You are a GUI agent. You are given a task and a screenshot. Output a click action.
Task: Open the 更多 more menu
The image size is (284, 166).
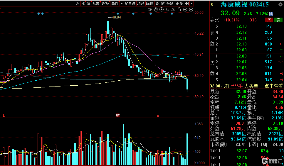[179, 4]
